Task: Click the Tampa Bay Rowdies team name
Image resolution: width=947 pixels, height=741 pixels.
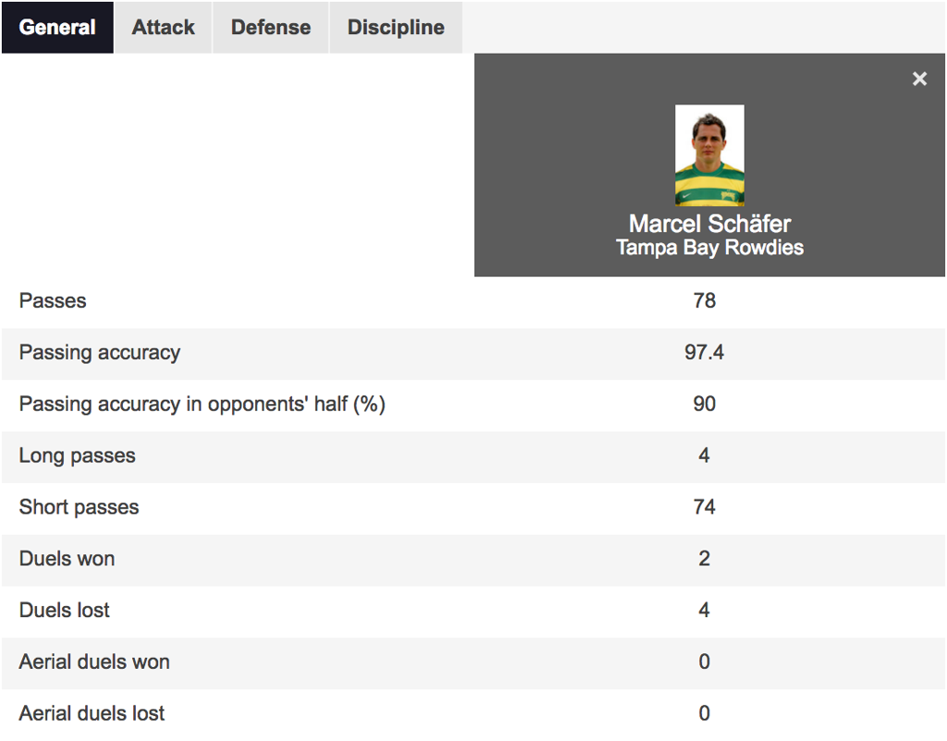Action: [709, 248]
